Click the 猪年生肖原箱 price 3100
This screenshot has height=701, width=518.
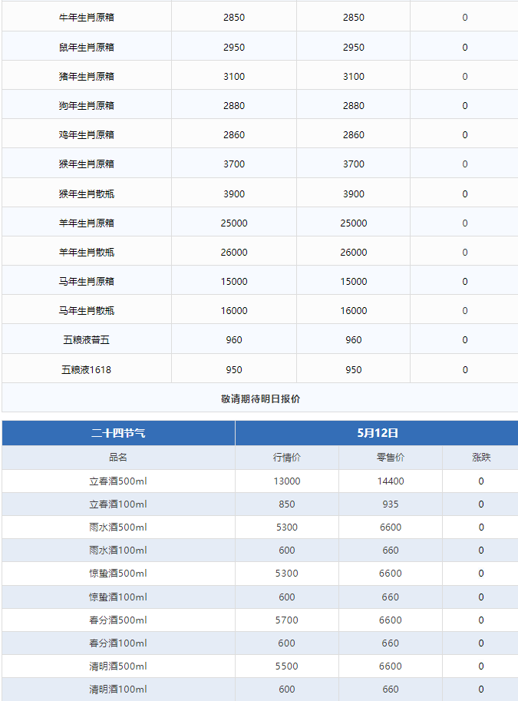coord(234,77)
